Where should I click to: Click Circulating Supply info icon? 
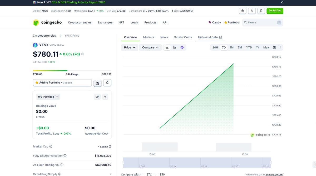pyautogui.click(x=60, y=174)
